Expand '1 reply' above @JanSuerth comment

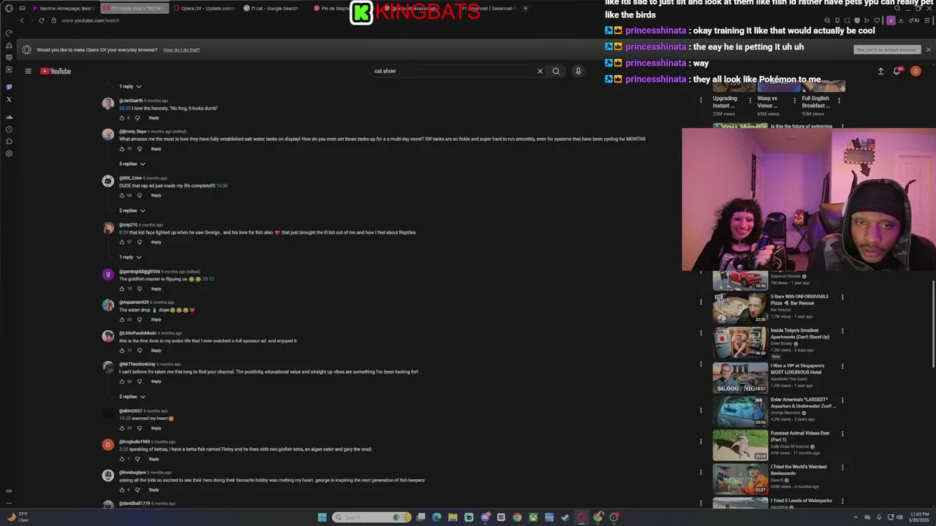tap(130, 86)
